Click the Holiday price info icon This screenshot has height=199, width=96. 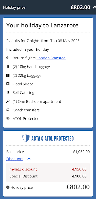pyautogui.click(x=8, y=187)
